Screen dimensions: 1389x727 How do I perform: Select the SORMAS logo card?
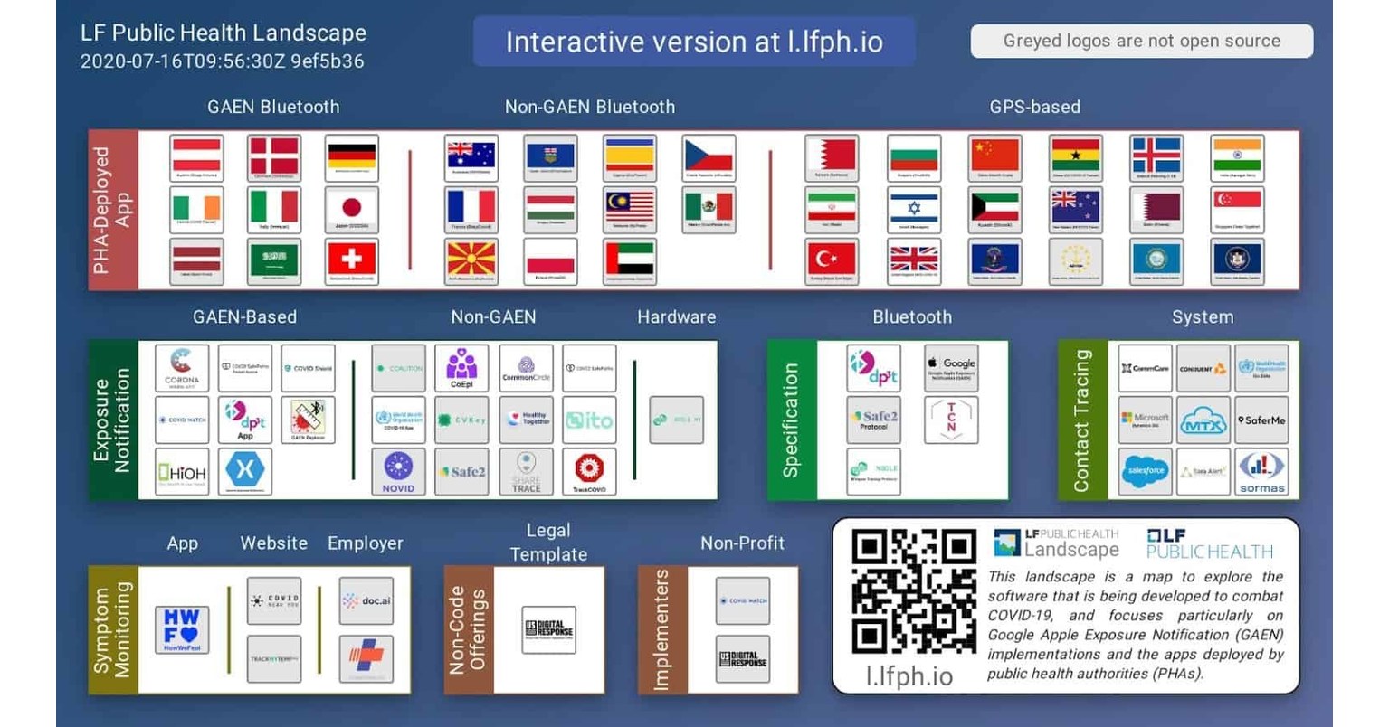pyautogui.click(x=1261, y=472)
